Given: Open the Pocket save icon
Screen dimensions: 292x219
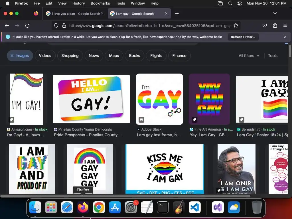Looking at the screenshot, I should [x=264, y=25].
